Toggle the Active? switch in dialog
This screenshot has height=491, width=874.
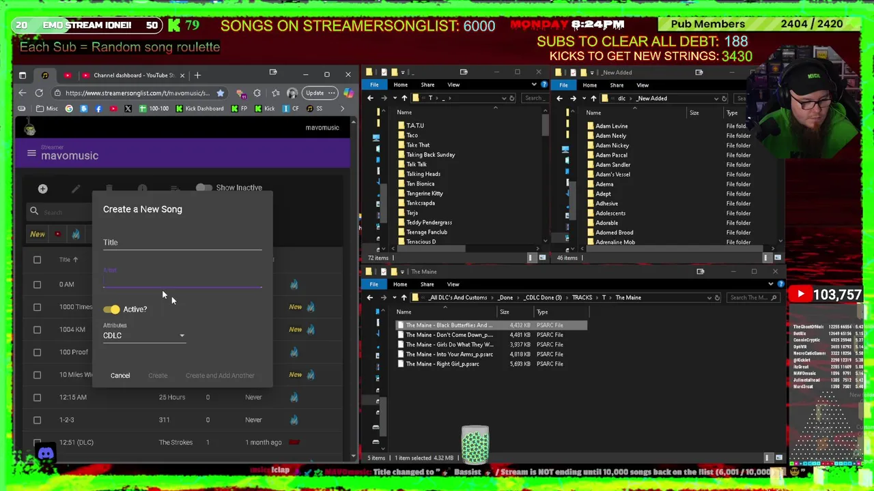tap(111, 310)
